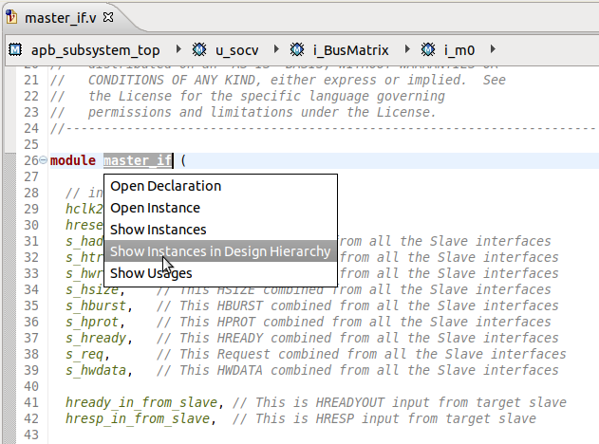Click s_hwdata port on line 39
599x444 pixels.
(95, 370)
